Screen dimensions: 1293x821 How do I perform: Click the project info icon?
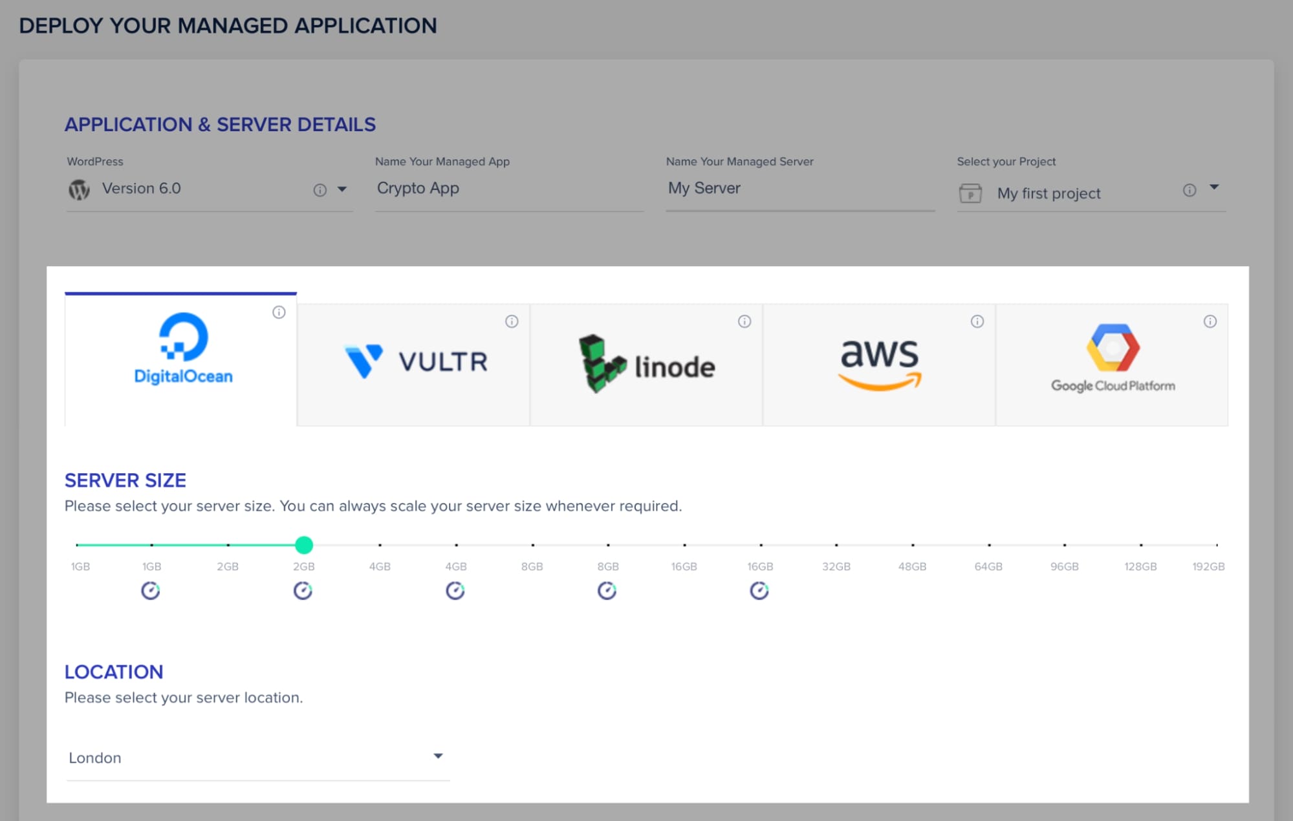(1190, 190)
